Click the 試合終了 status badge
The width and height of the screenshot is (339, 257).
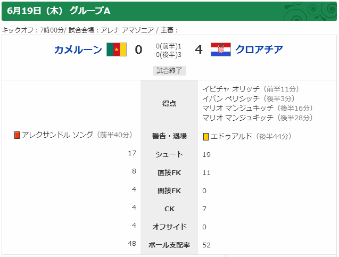tap(169, 71)
